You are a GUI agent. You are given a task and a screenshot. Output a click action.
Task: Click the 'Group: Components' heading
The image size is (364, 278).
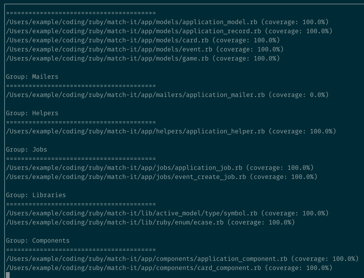pos(38,241)
